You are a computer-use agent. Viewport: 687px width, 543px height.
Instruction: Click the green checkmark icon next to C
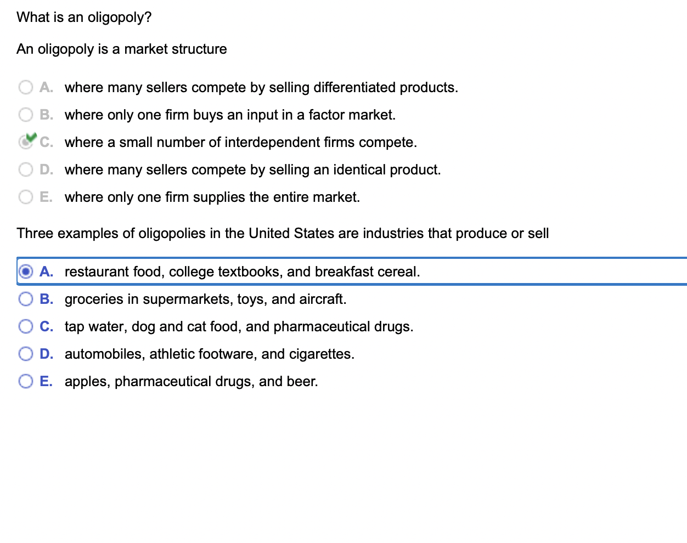[30, 137]
